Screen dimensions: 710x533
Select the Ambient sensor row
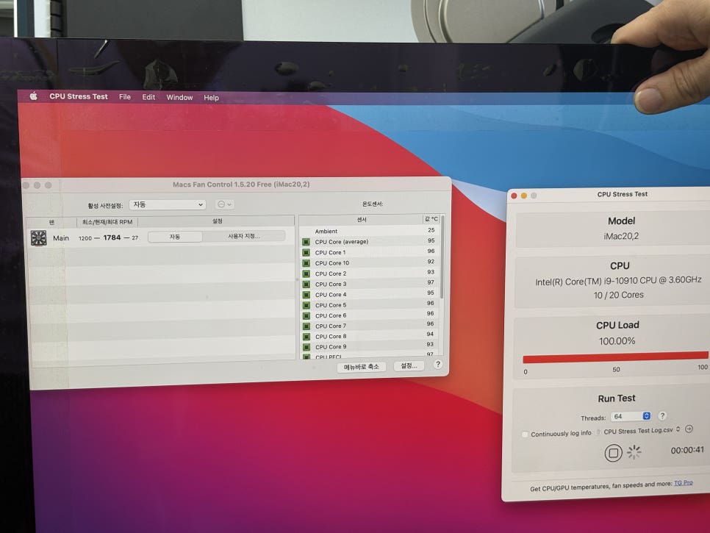pyautogui.click(x=369, y=231)
